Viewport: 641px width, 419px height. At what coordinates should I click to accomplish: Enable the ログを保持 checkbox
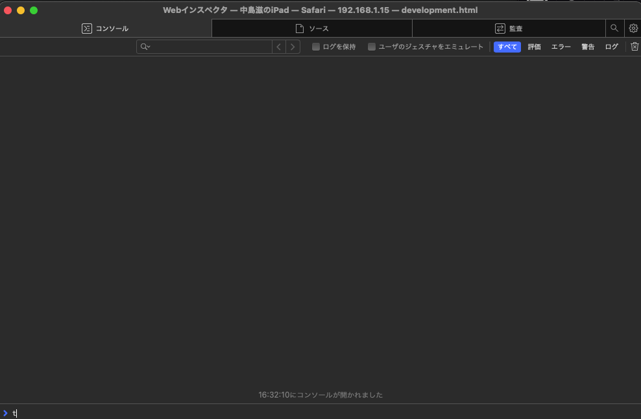pyautogui.click(x=315, y=47)
